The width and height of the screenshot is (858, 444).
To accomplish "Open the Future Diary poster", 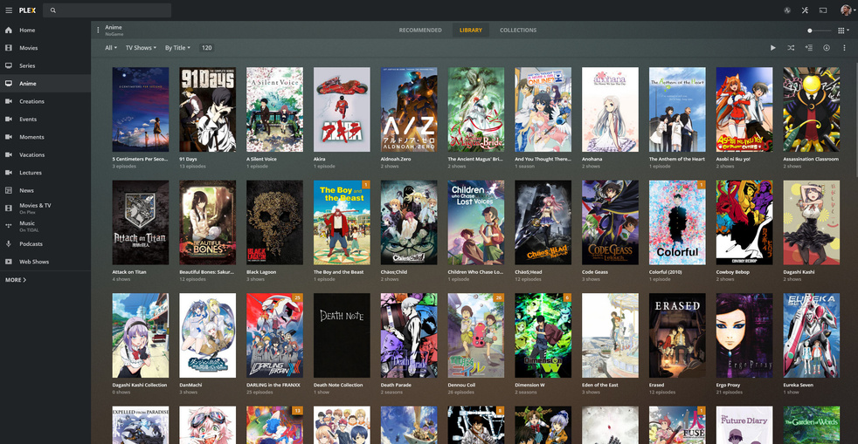I will click(x=744, y=425).
